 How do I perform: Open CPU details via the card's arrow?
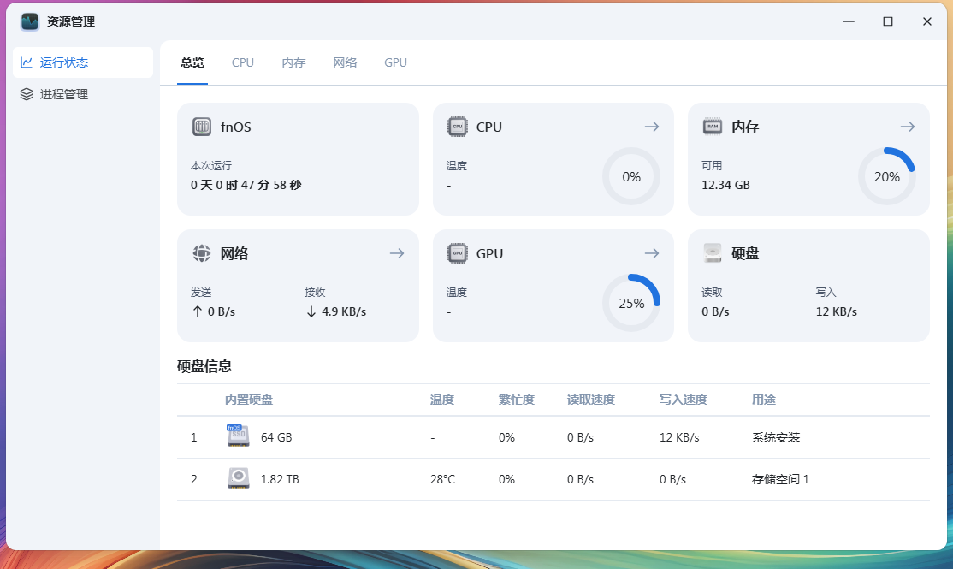tap(652, 126)
